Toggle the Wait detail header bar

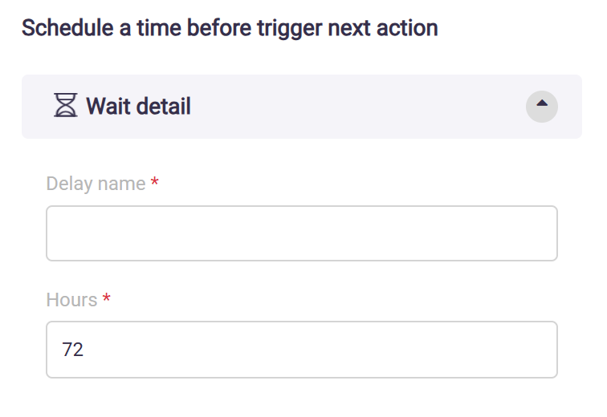[321, 106]
